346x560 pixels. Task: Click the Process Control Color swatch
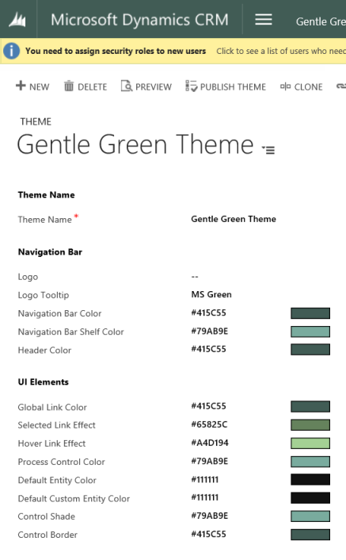pos(310,462)
